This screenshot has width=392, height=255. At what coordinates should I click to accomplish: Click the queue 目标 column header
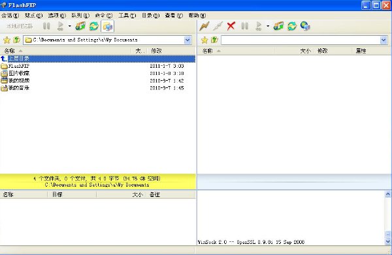[72, 194]
